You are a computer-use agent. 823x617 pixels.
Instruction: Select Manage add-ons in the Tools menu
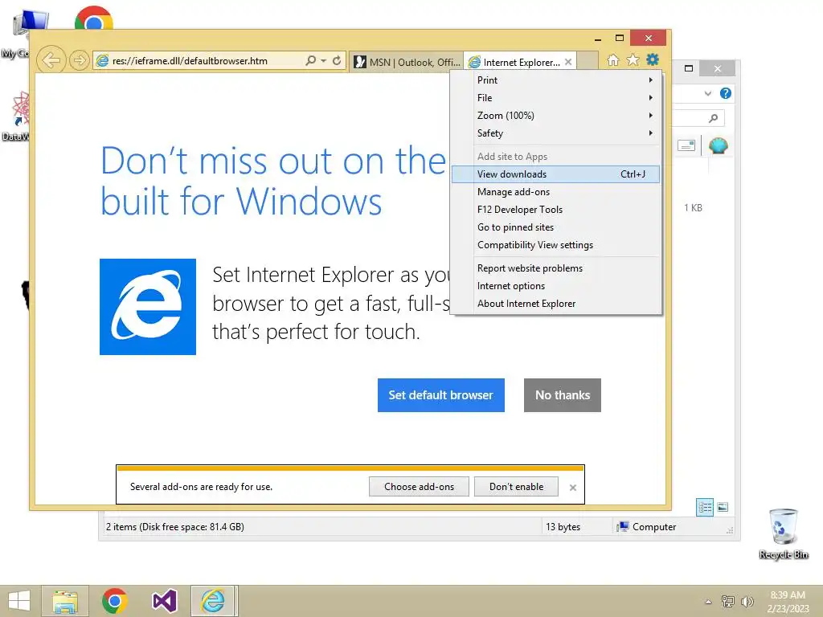click(555, 192)
